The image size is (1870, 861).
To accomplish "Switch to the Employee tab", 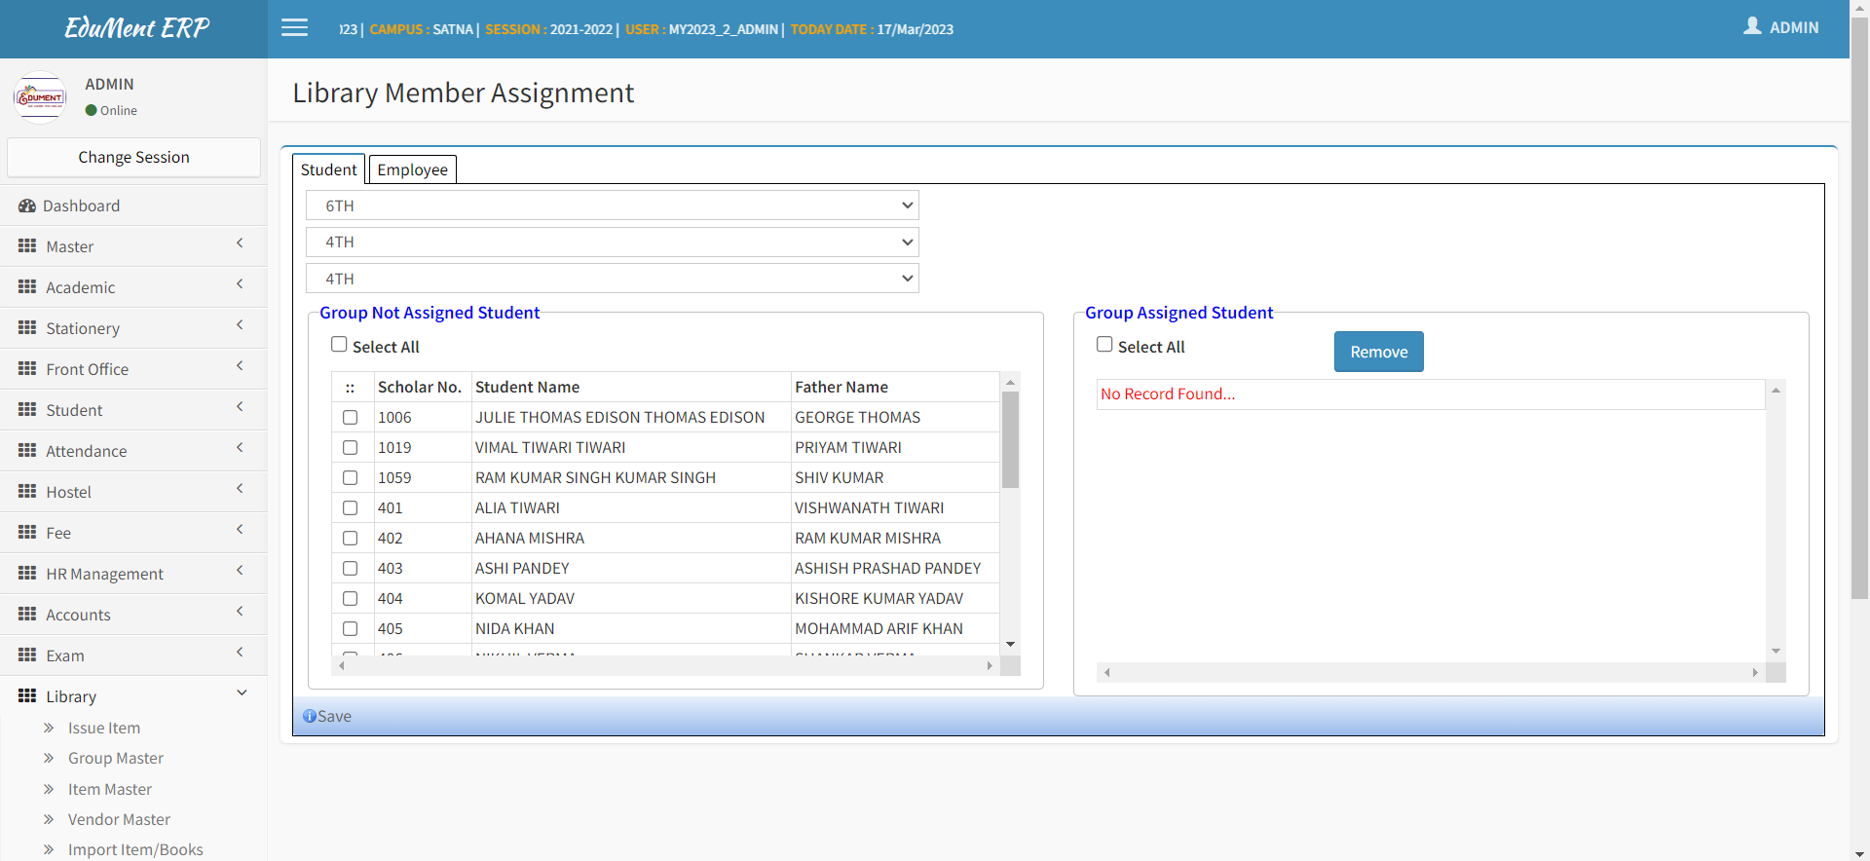I will (412, 169).
